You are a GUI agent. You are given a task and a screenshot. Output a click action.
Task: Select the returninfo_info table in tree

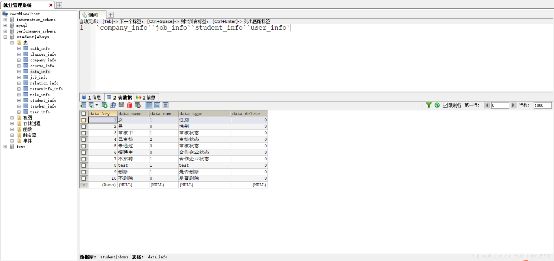(x=46, y=89)
